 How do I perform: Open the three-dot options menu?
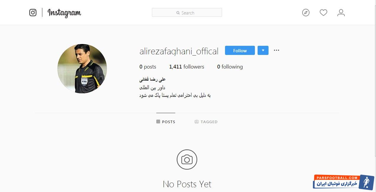pyautogui.click(x=277, y=50)
